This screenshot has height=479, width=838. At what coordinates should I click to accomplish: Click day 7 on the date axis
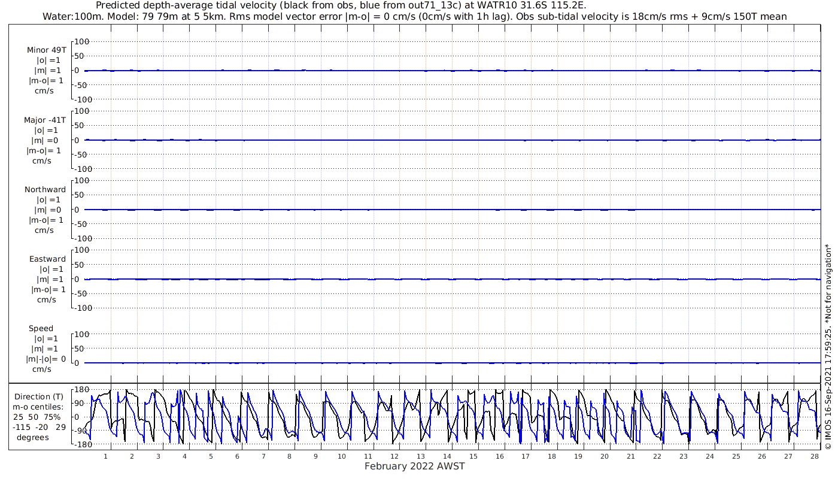pos(263,456)
